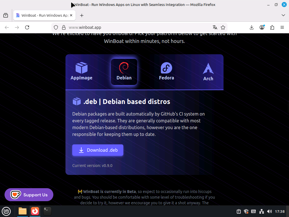Open the page translation icon

(x=215, y=27)
